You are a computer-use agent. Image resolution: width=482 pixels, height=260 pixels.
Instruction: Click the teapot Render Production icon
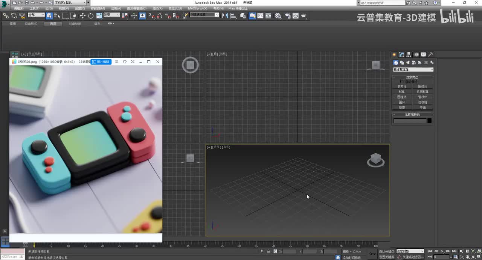(304, 16)
